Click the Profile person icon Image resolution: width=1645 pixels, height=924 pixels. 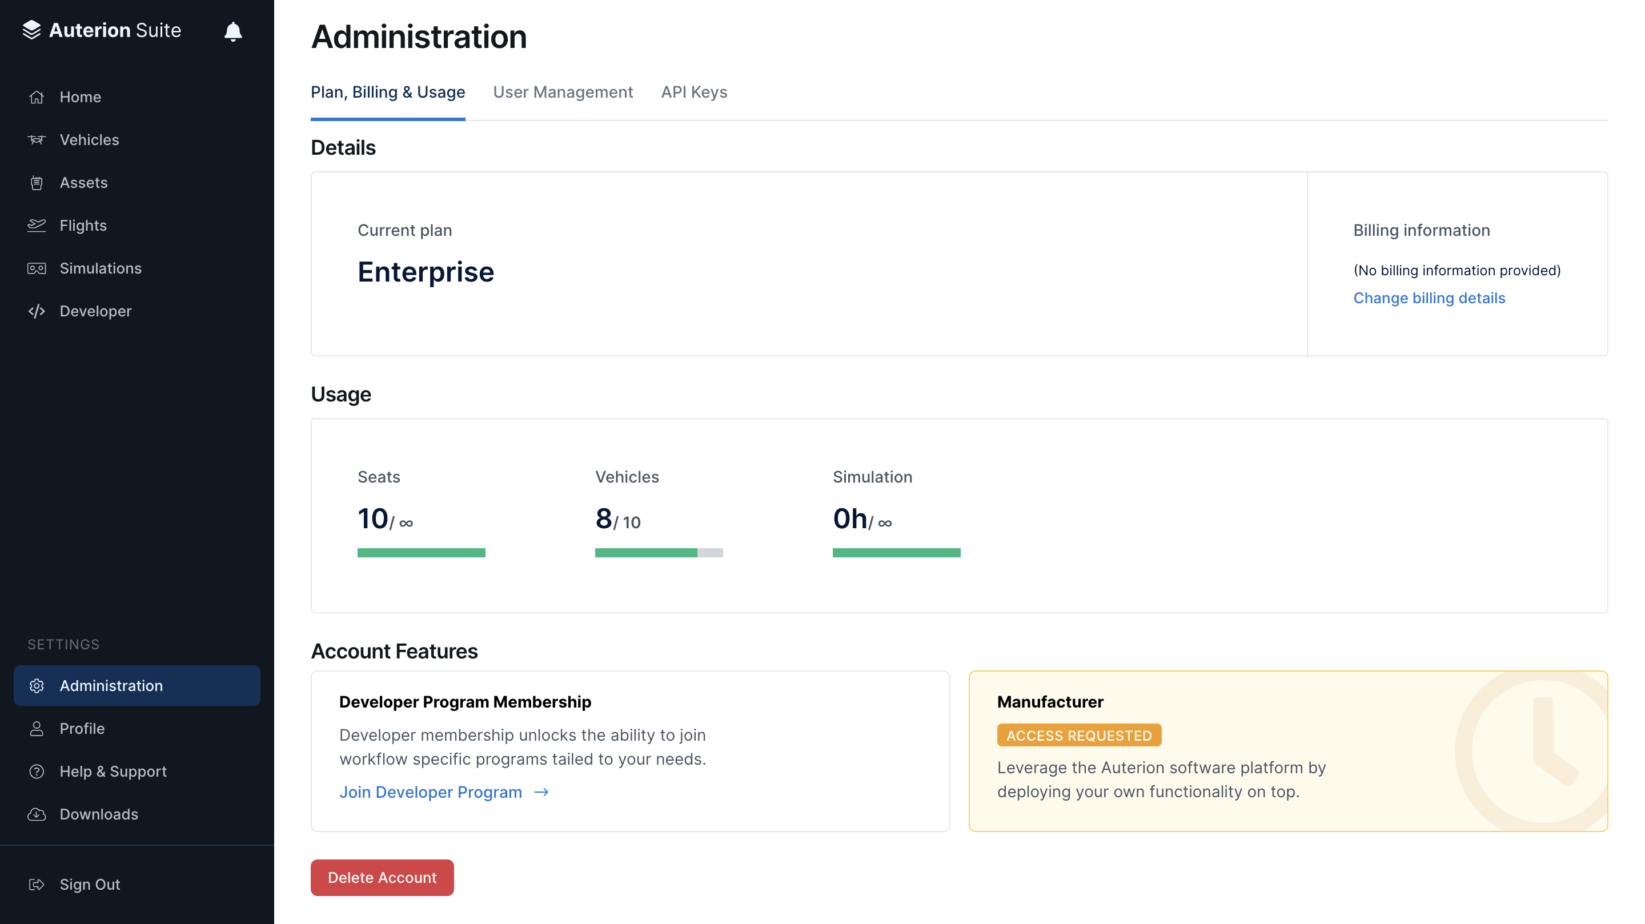point(37,729)
